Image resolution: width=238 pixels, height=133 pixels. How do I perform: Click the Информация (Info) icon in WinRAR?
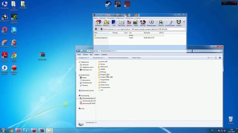pos(151,23)
